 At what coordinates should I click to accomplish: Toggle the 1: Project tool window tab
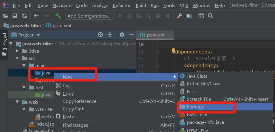pyautogui.click(x=4, y=44)
